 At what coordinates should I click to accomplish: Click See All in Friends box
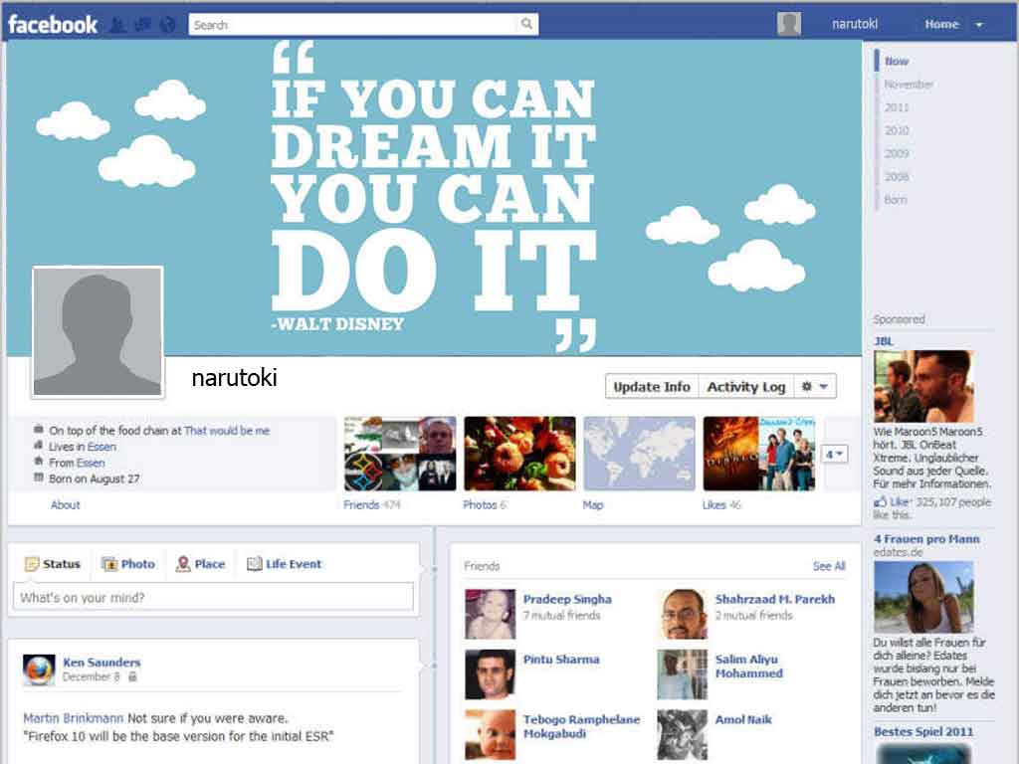click(x=829, y=566)
